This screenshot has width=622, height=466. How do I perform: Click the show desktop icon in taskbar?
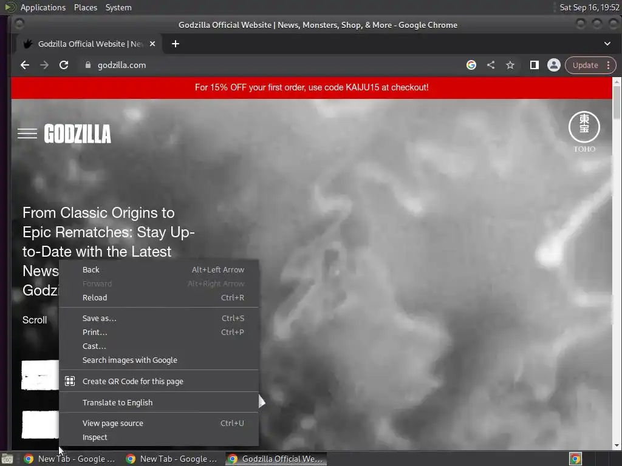click(x=7, y=459)
